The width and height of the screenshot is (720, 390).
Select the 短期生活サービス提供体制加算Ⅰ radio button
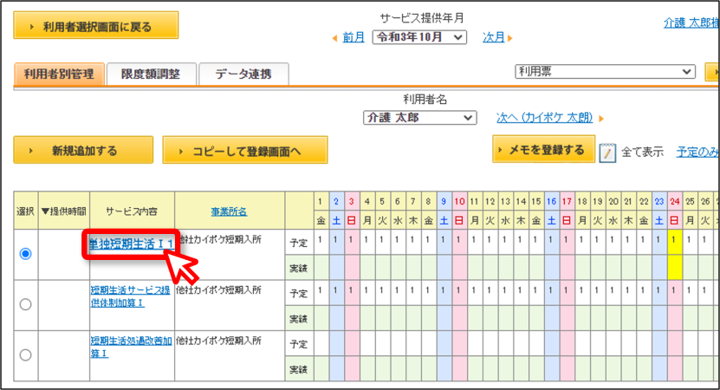point(26,304)
